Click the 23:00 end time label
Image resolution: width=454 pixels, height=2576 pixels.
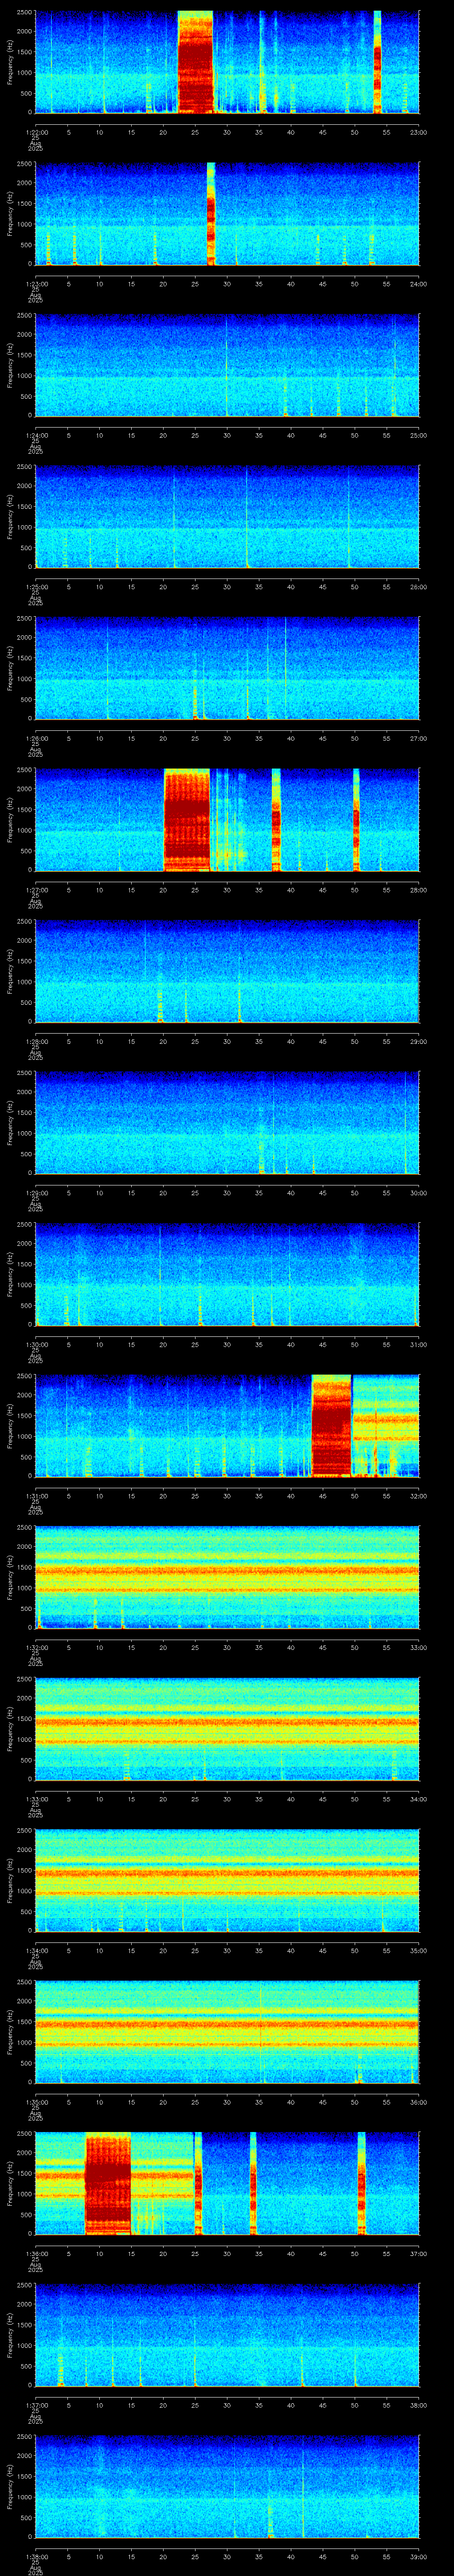419,132
